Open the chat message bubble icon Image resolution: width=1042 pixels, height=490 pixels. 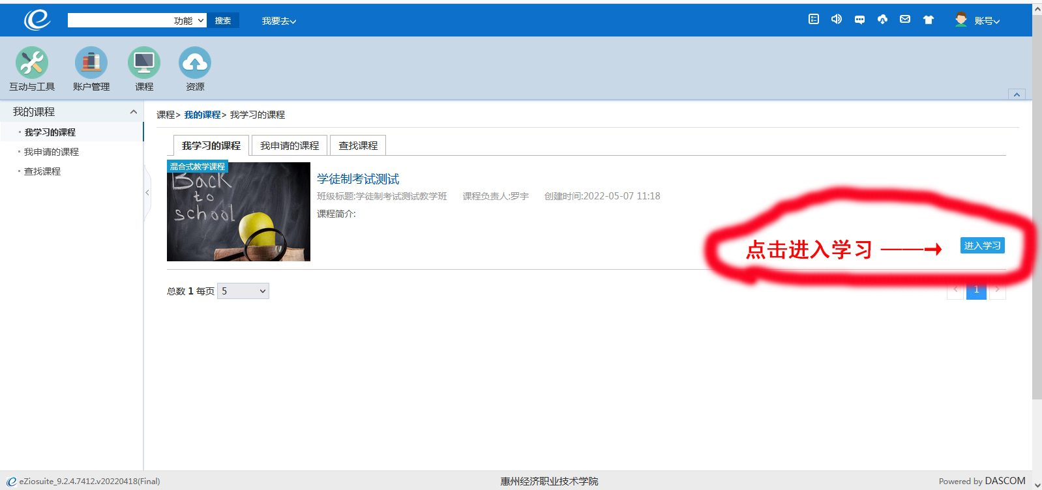[x=859, y=20]
